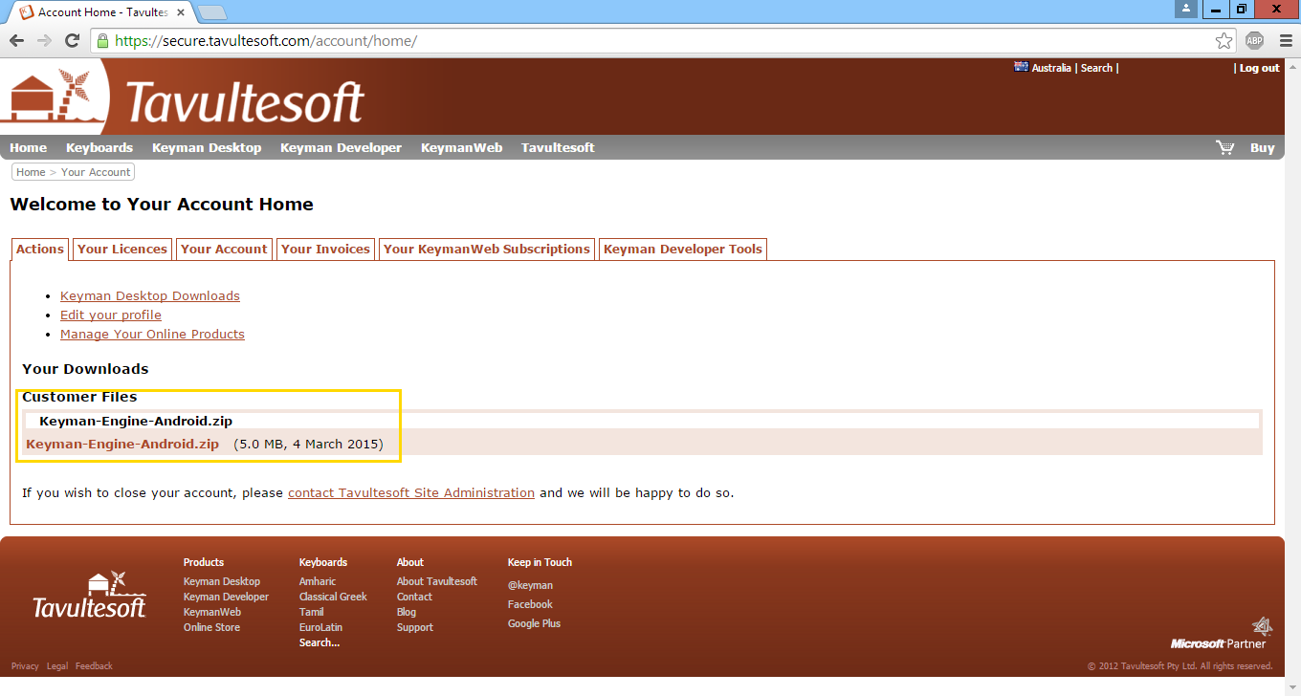The height and width of the screenshot is (696, 1301).
Task: Click the Australia flag icon
Action: click(1021, 67)
